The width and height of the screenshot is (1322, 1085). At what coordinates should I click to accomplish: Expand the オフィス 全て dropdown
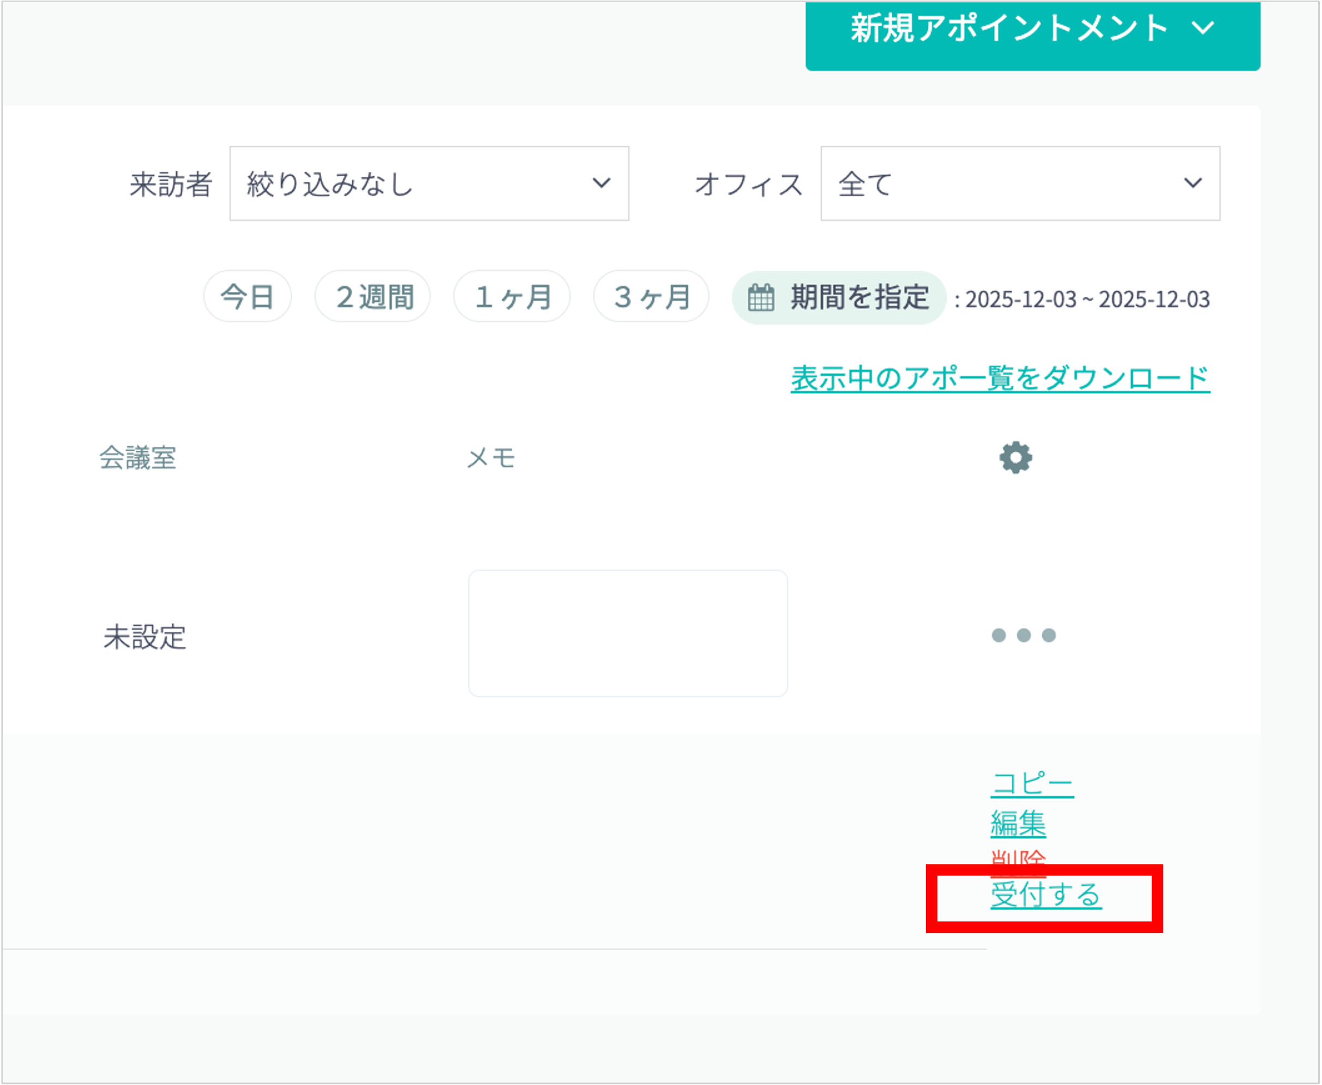[1020, 184]
